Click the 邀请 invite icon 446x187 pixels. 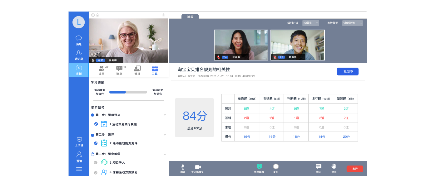click(x=79, y=155)
